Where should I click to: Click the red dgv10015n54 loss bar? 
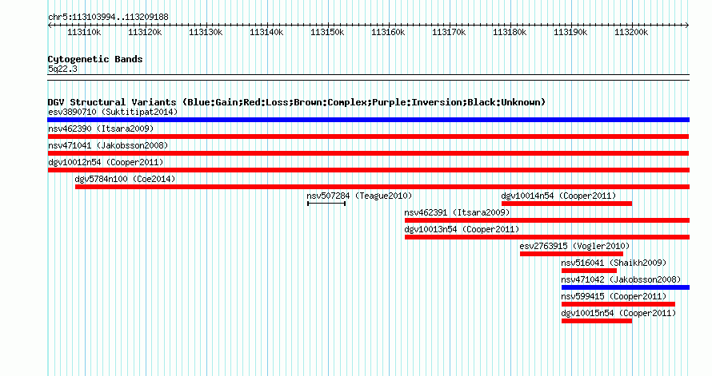(x=597, y=321)
